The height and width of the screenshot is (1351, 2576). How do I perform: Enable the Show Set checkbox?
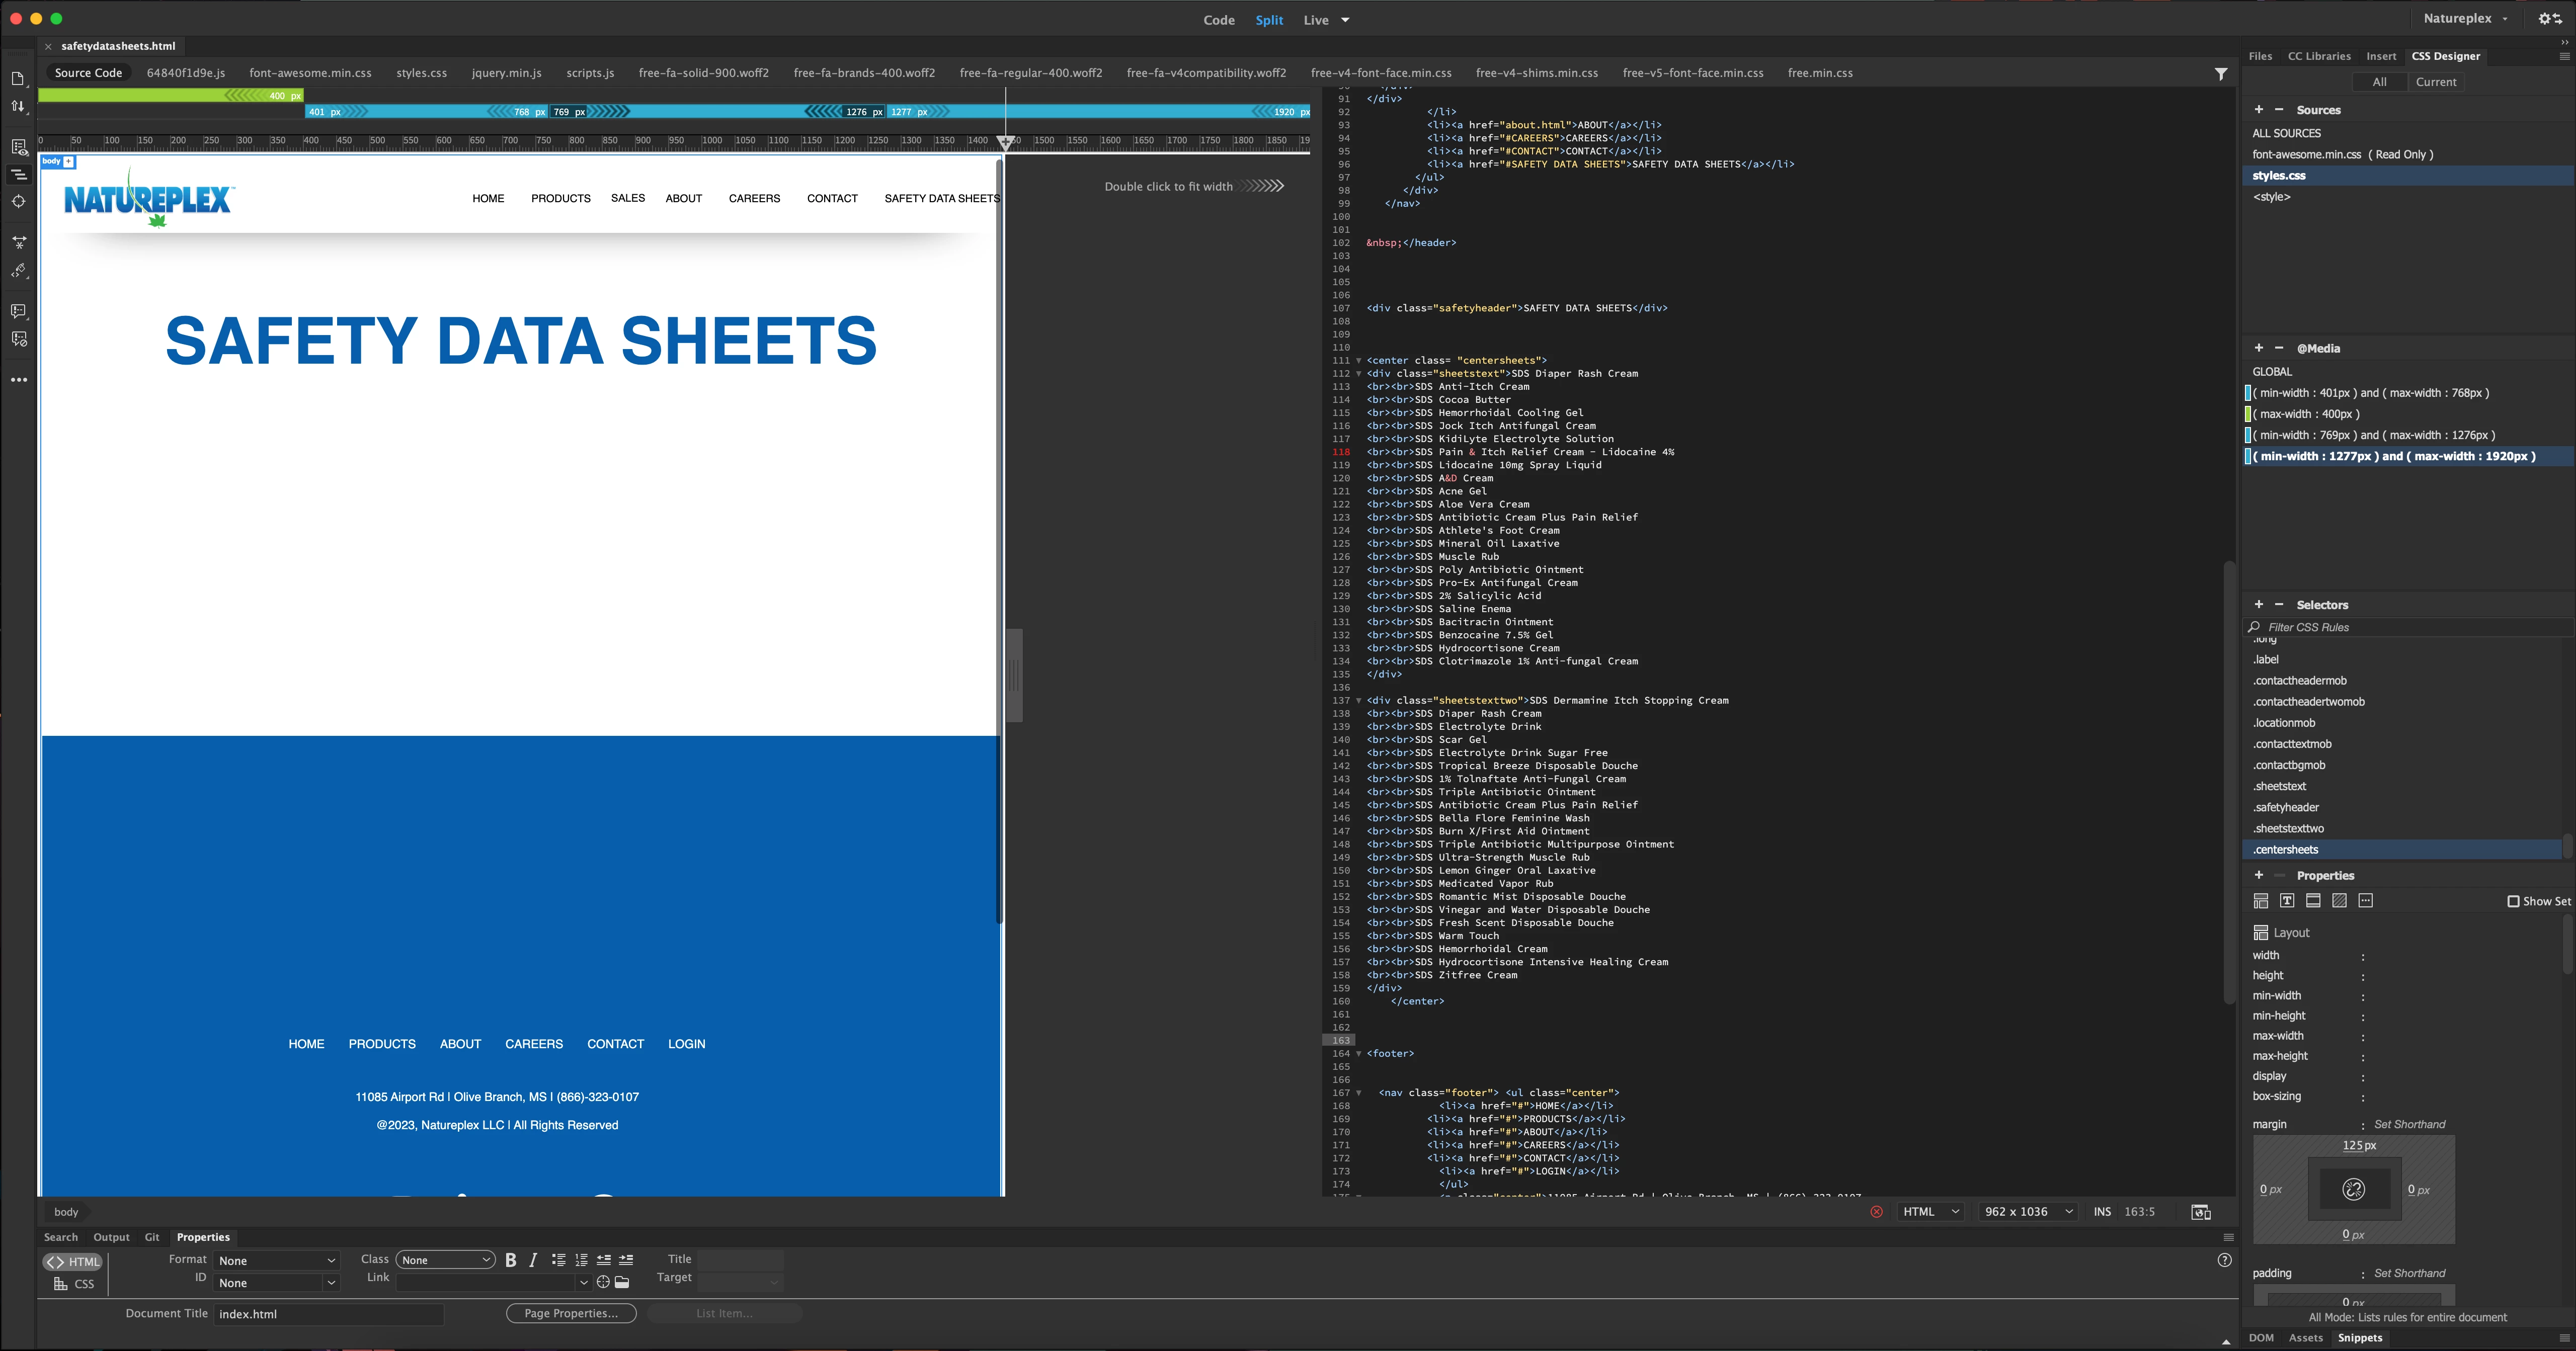point(2513,901)
